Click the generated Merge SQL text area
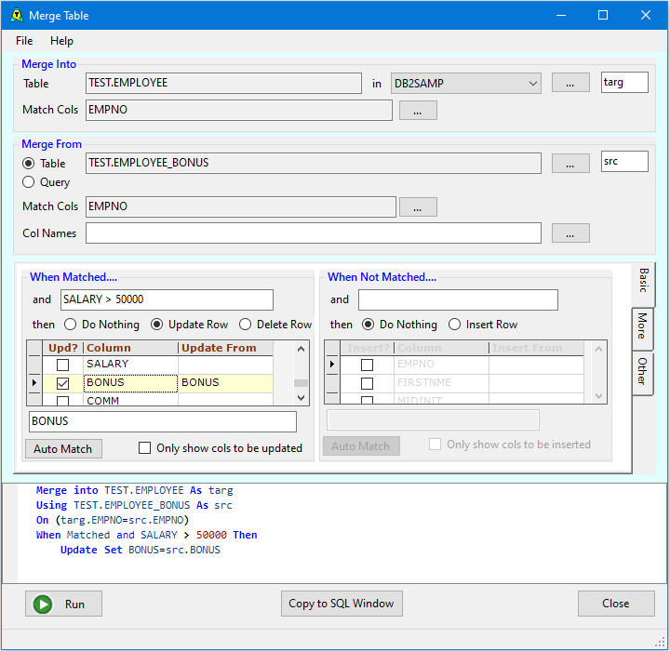 point(335,533)
